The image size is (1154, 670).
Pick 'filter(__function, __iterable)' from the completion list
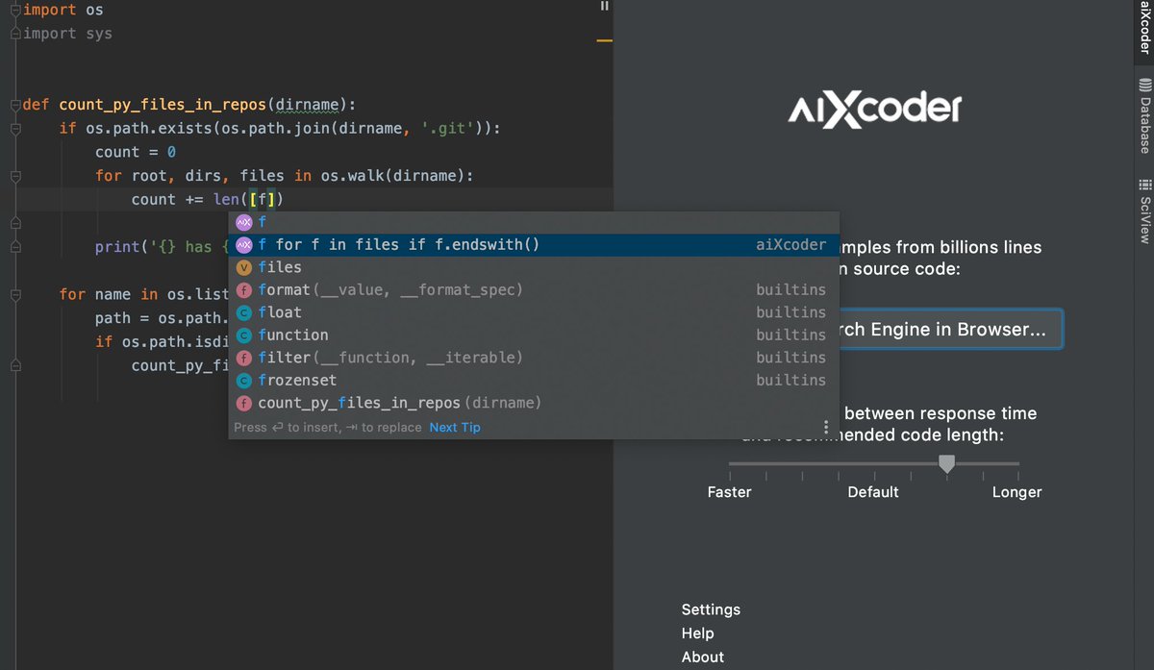coord(534,358)
